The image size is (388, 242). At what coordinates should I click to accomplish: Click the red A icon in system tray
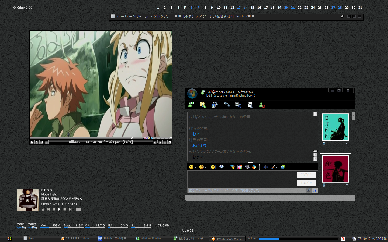point(343,239)
